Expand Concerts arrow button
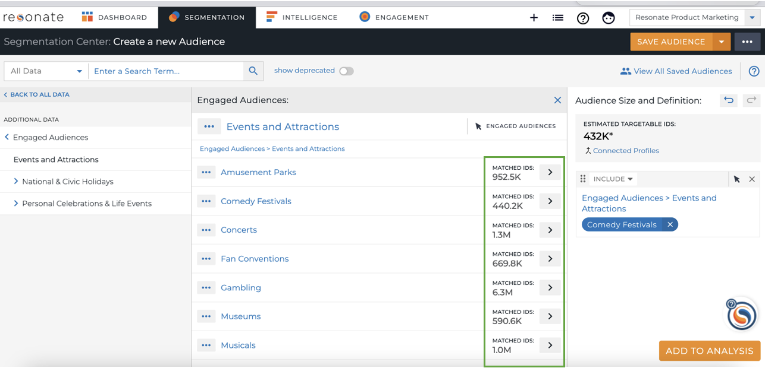The height and width of the screenshot is (368, 765). tap(550, 230)
